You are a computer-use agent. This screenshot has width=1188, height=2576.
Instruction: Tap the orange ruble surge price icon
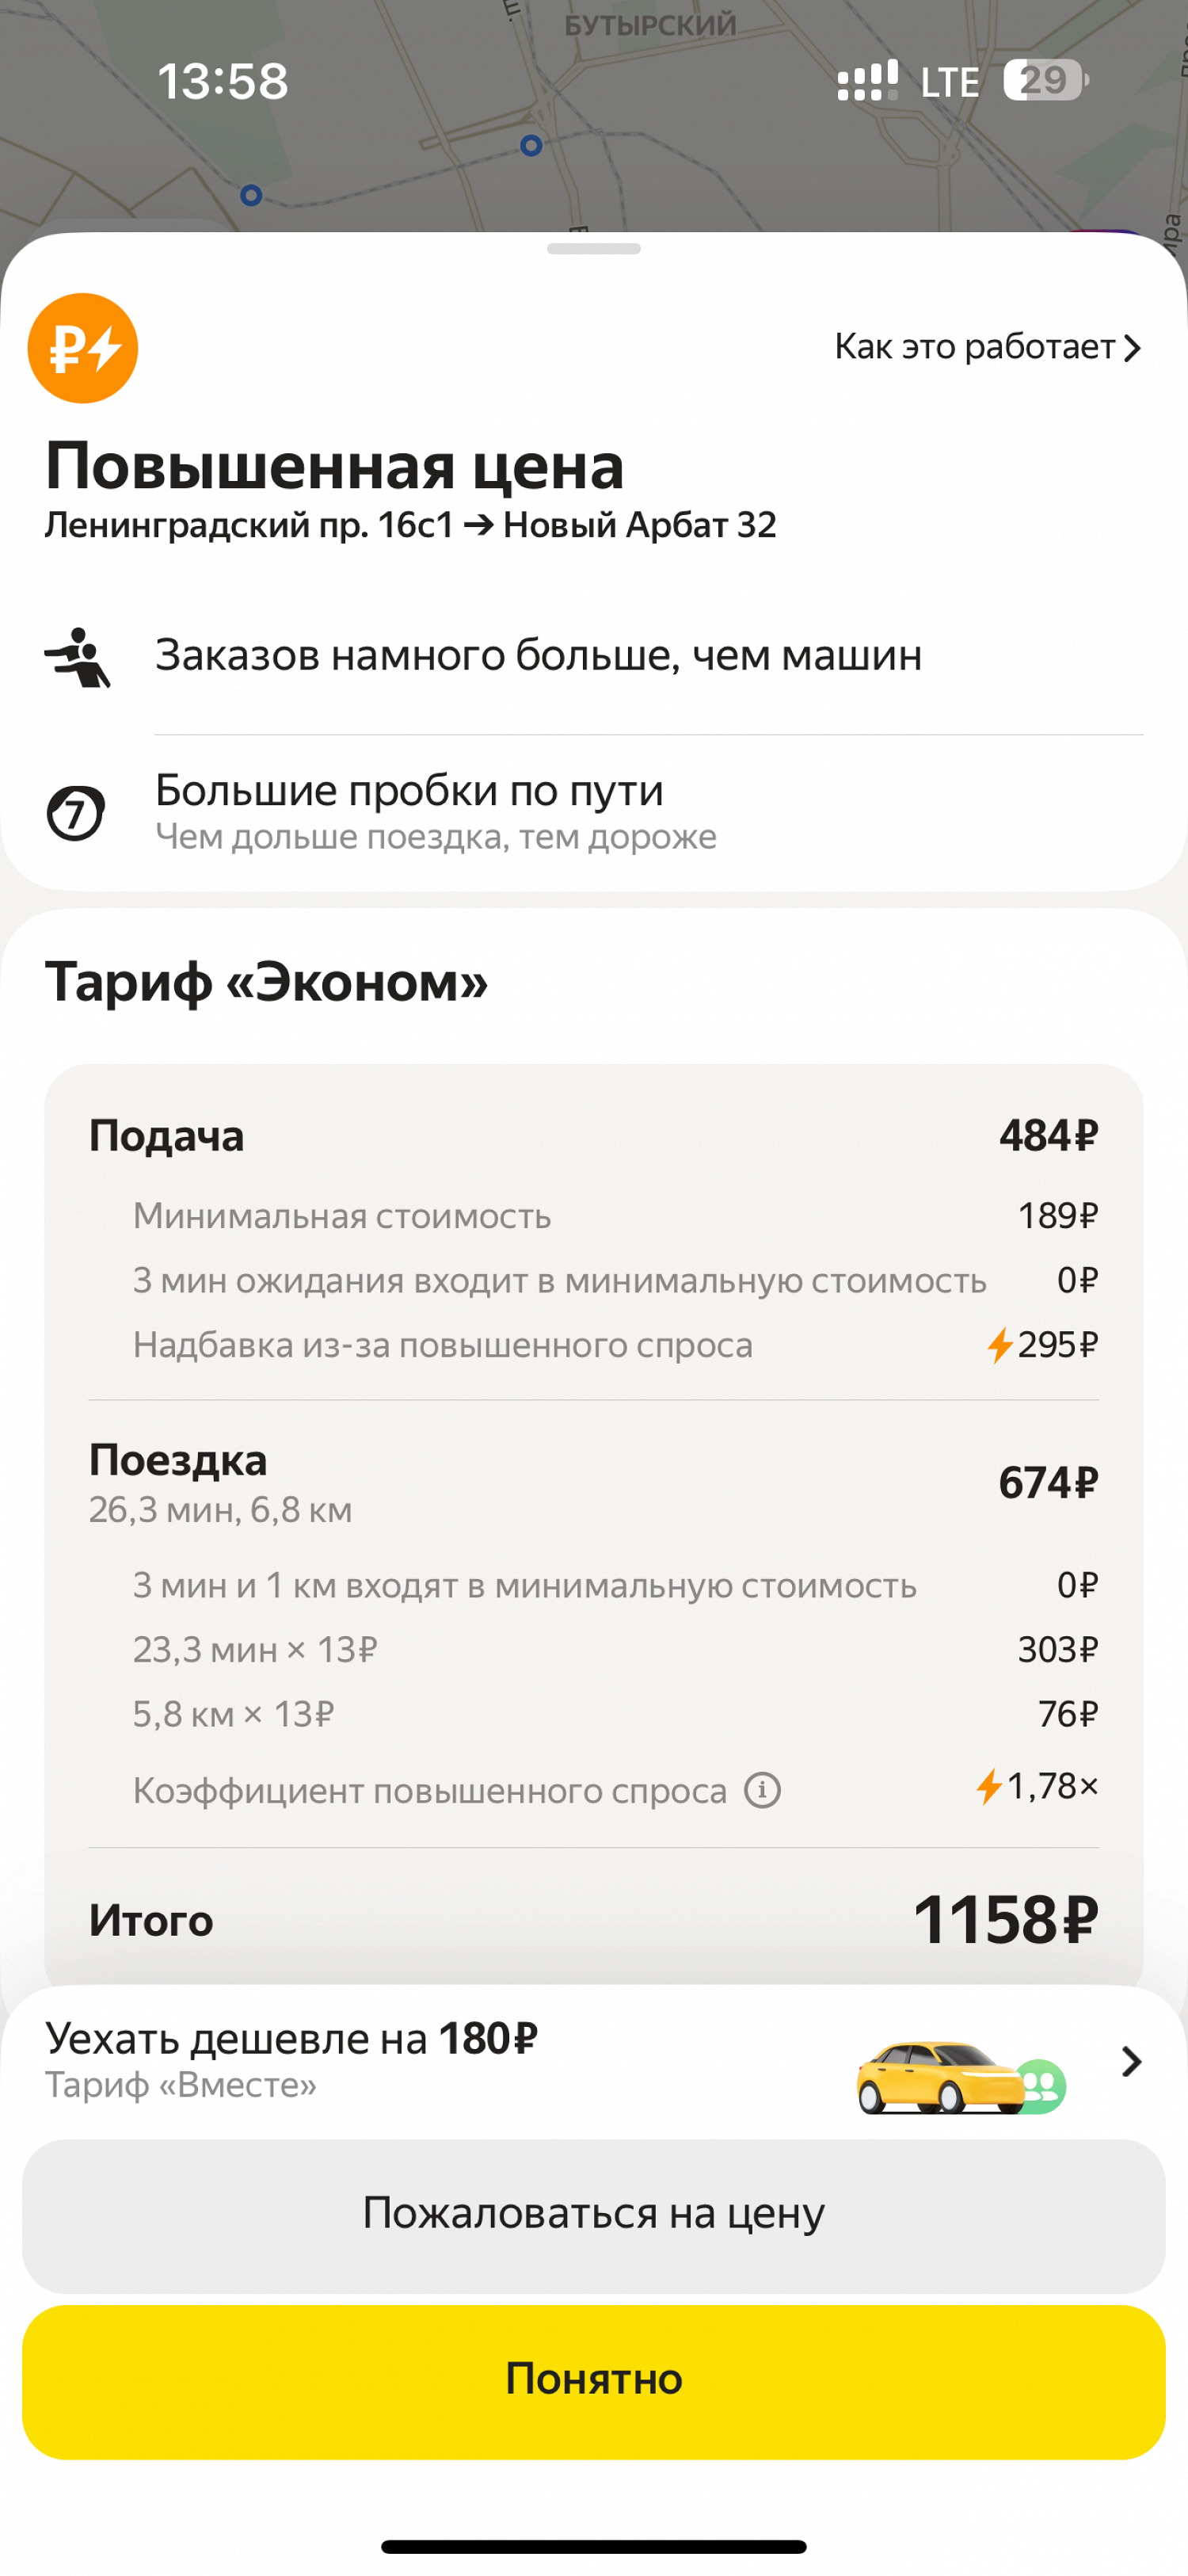pos(83,348)
